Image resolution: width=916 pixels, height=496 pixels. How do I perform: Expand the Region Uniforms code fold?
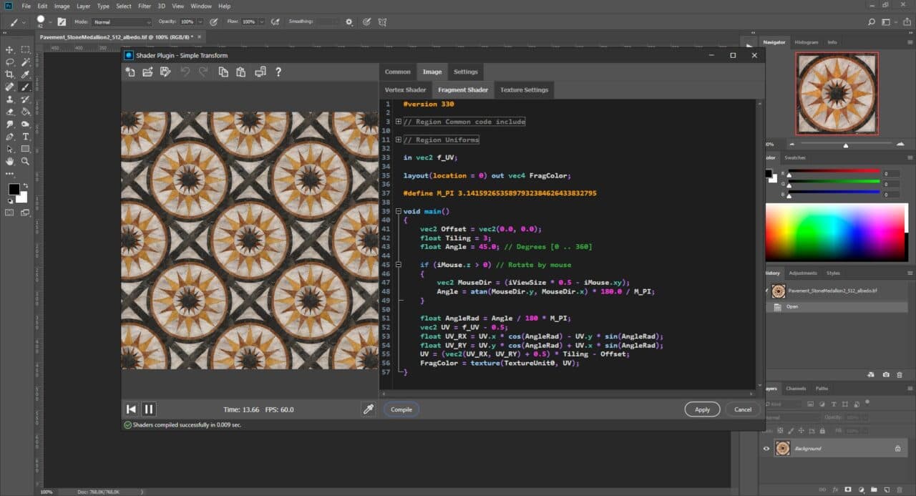398,140
